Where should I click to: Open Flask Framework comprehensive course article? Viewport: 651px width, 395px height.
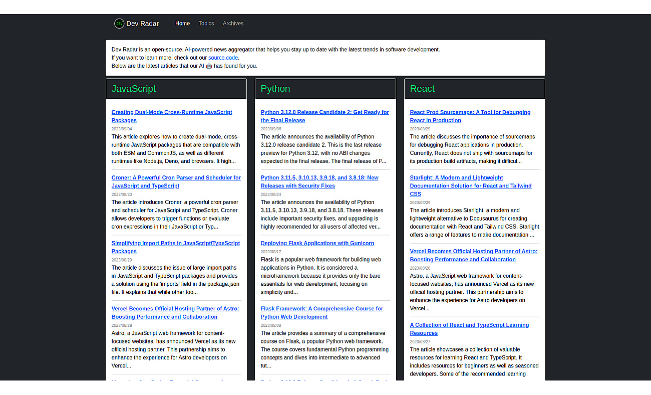322,313
